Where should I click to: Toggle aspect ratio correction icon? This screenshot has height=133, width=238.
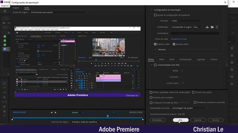113,112
